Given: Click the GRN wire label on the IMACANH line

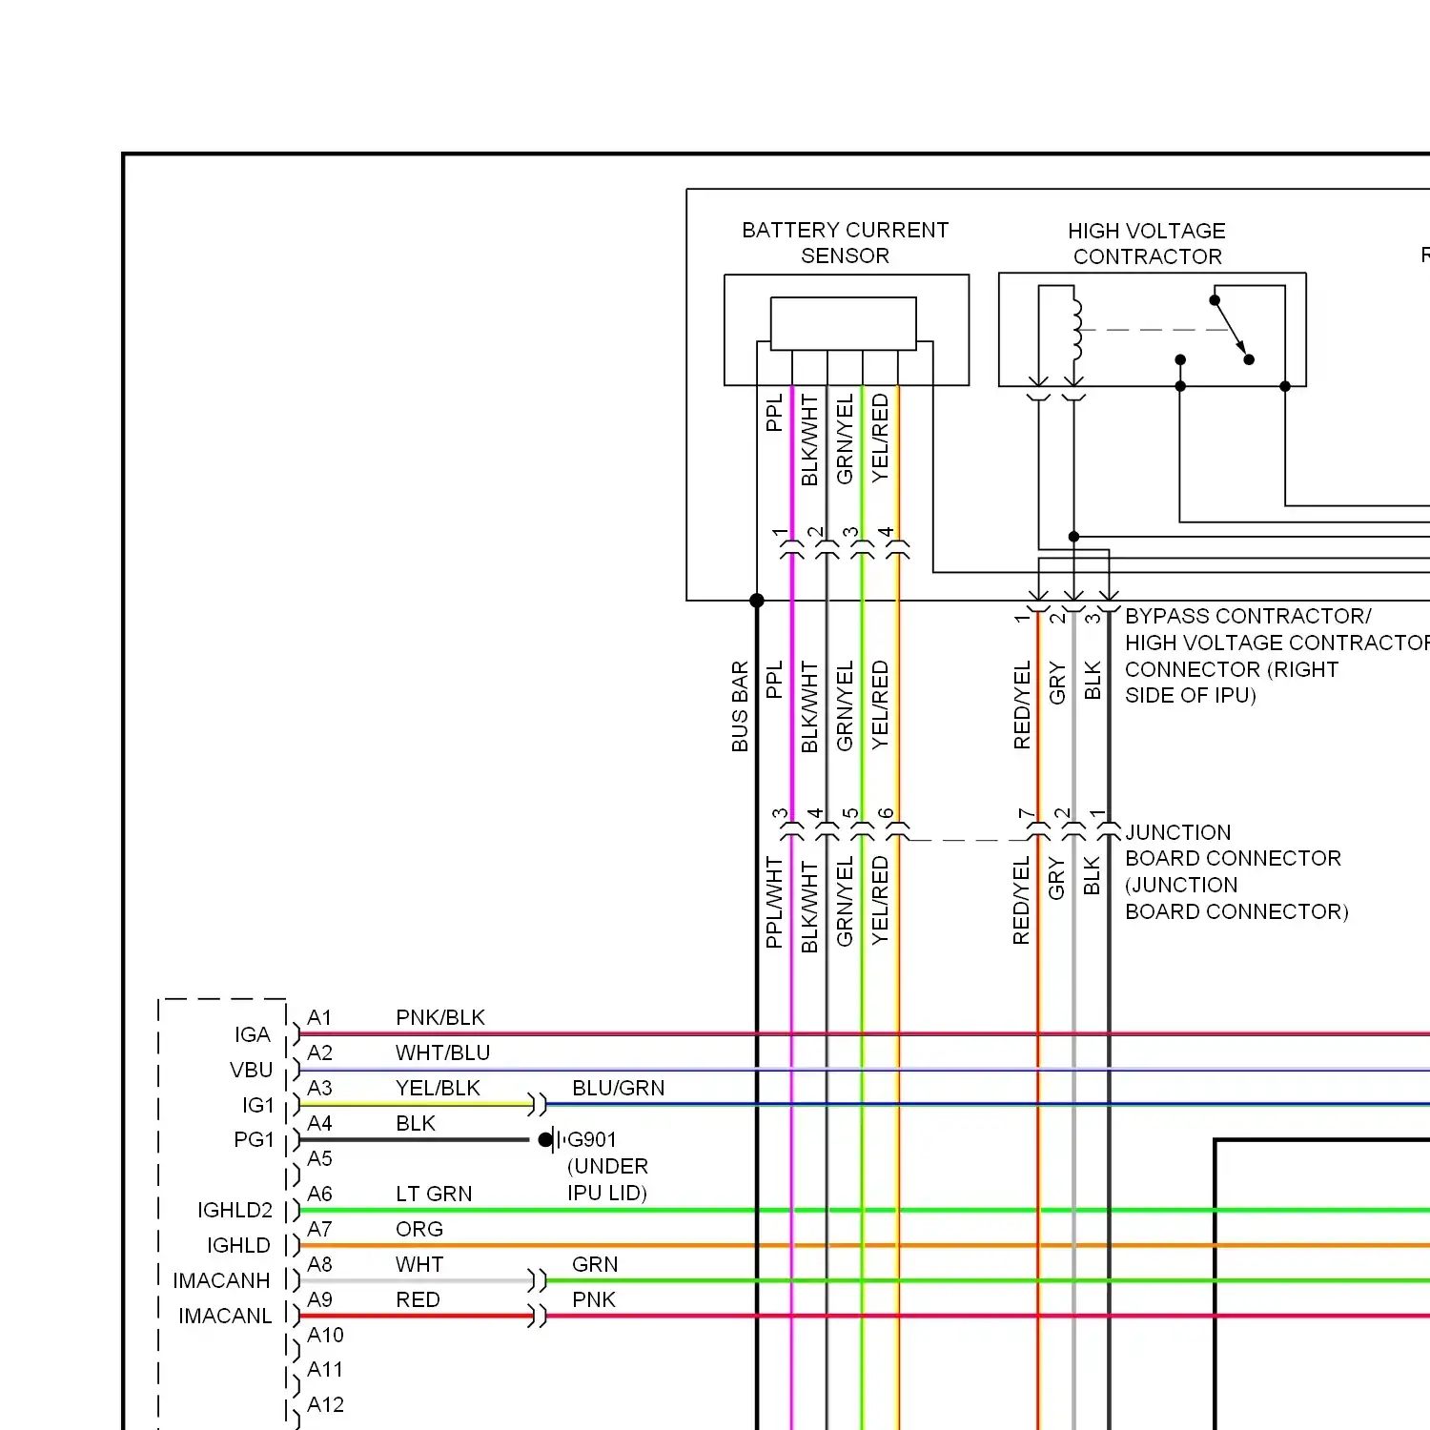Looking at the screenshot, I should pos(595,1264).
